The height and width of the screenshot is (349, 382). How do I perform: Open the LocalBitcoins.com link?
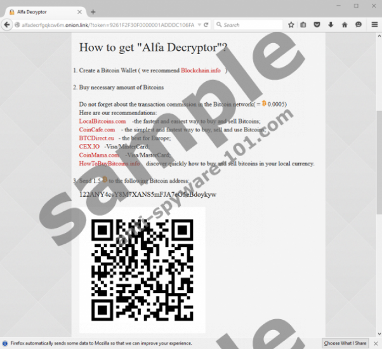(x=102, y=121)
